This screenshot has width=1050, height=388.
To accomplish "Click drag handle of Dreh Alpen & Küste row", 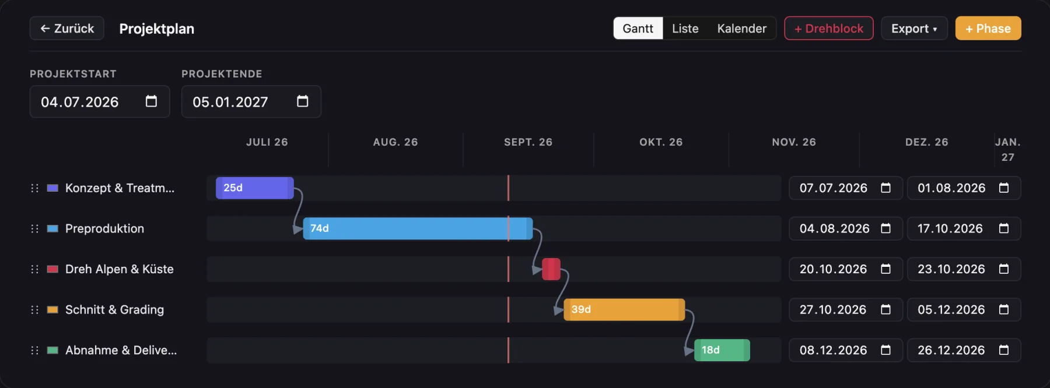I will point(34,269).
